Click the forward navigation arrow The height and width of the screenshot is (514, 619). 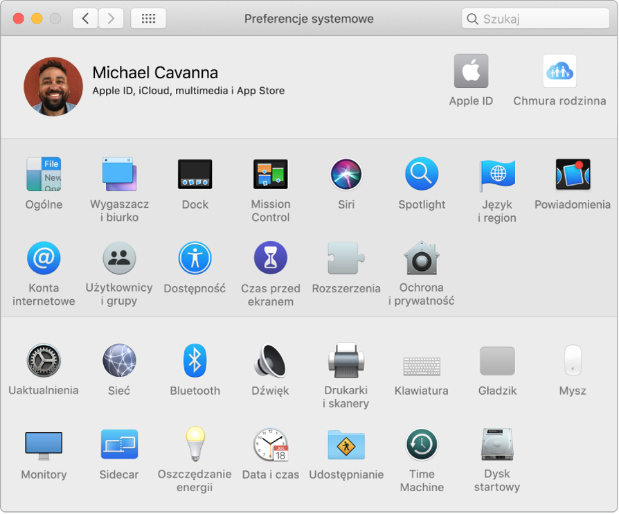tap(111, 19)
